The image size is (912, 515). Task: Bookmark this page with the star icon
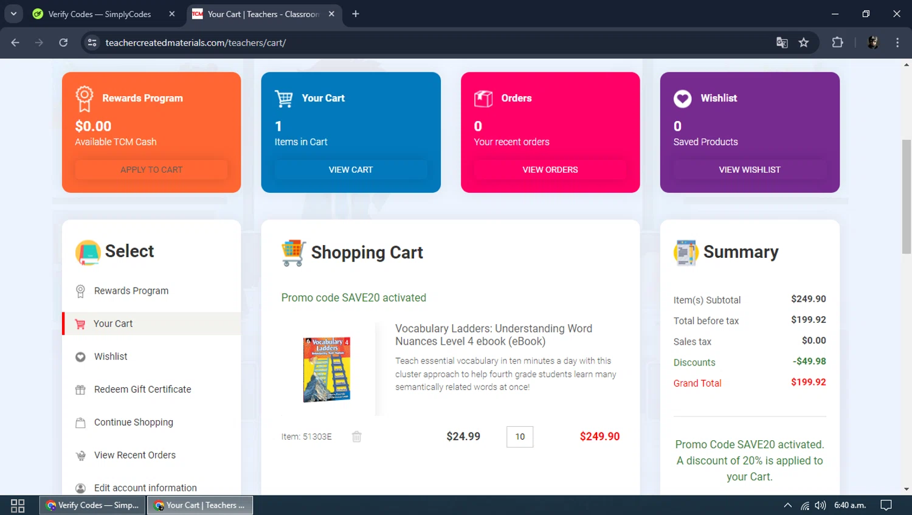click(x=804, y=43)
